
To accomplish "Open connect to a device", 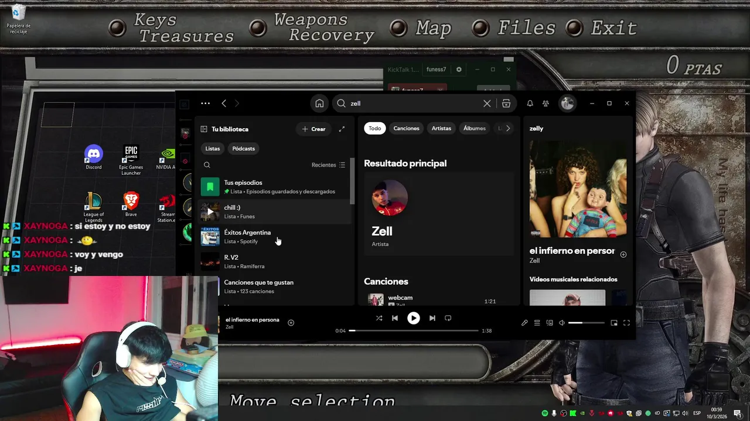I will 550,323.
